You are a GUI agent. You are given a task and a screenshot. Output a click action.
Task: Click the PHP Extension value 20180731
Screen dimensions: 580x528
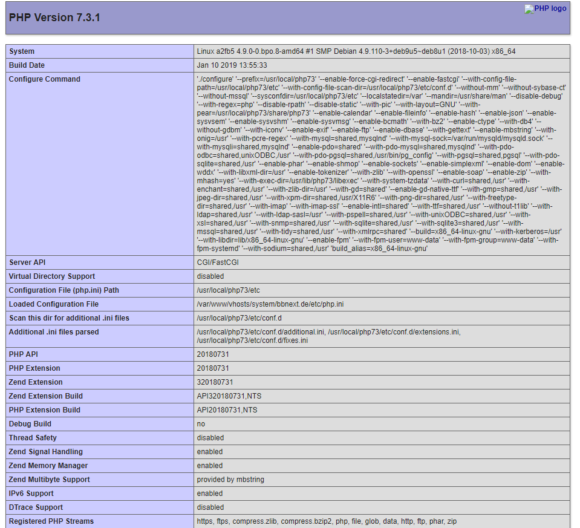213,368
